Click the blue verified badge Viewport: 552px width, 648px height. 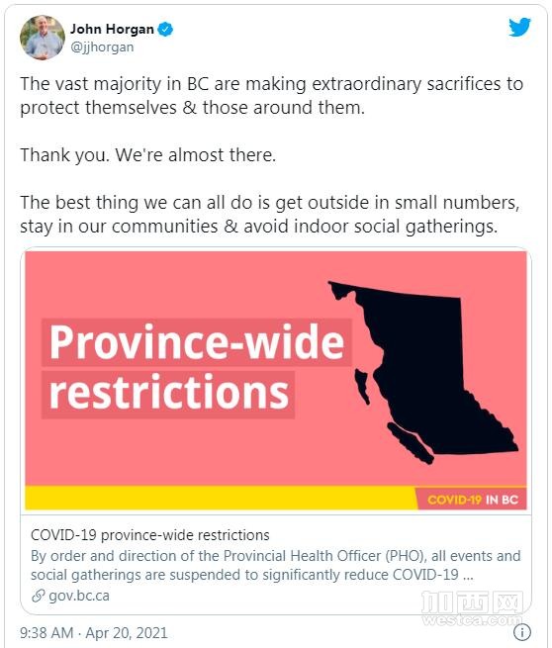point(165,30)
